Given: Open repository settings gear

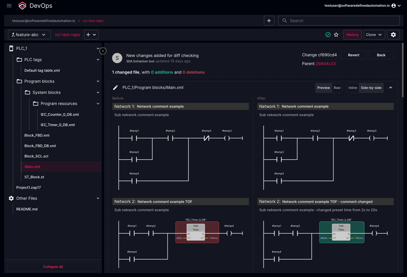Looking at the screenshot, I should coord(393,35).
